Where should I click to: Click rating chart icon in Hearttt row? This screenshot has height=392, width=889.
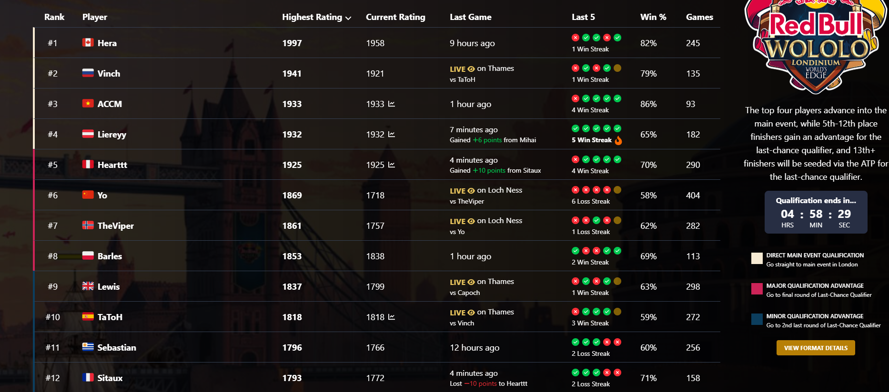click(x=392, y=165)
